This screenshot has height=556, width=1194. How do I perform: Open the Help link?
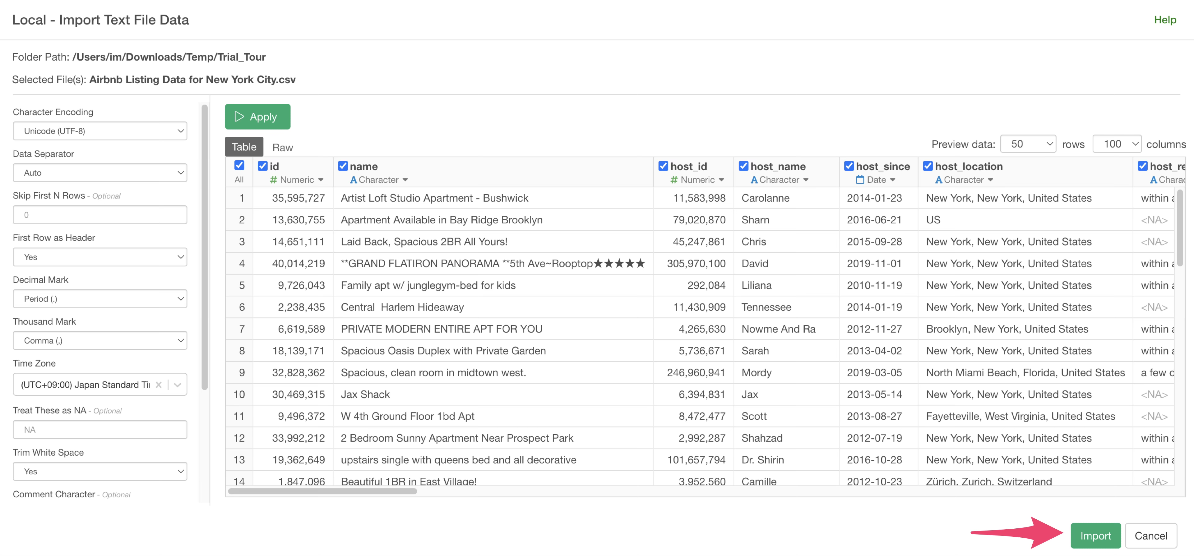(1165, 20)
